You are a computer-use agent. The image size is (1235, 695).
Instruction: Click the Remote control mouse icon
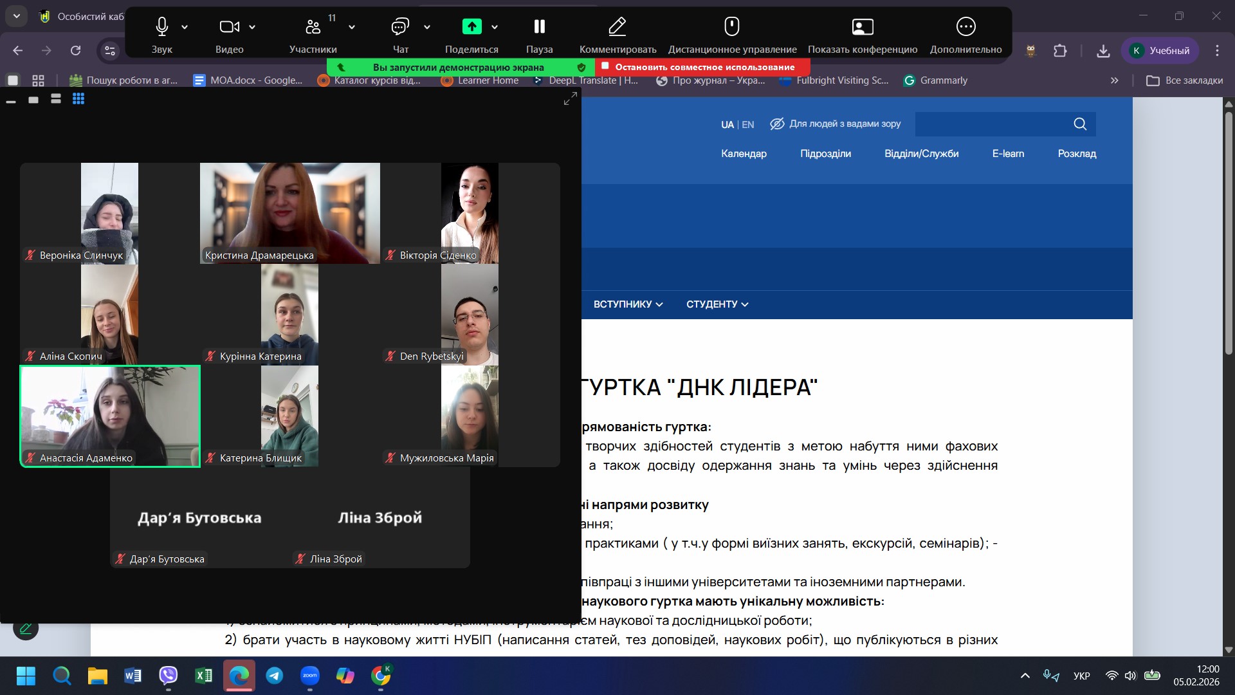[731, 27]
